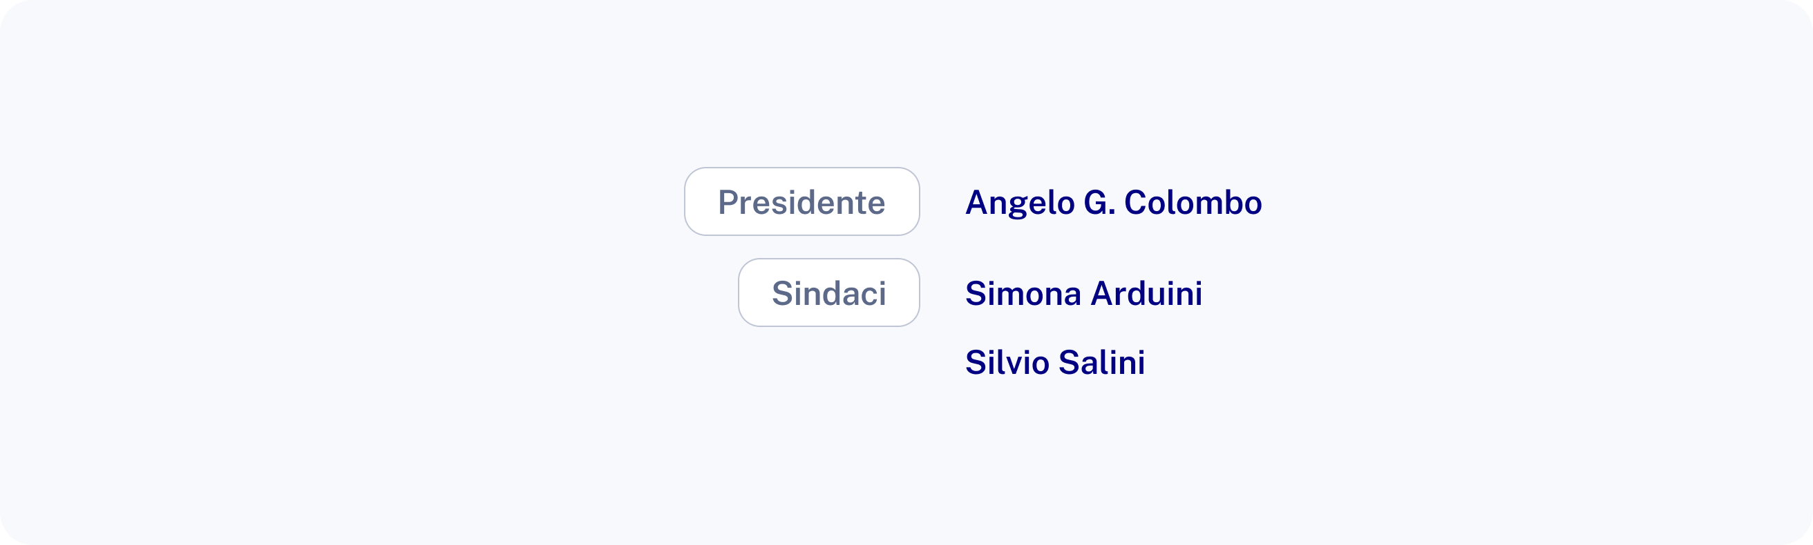Click the middle initial G.
Screen dimensions: 1813x545
tap(1099, 202)
